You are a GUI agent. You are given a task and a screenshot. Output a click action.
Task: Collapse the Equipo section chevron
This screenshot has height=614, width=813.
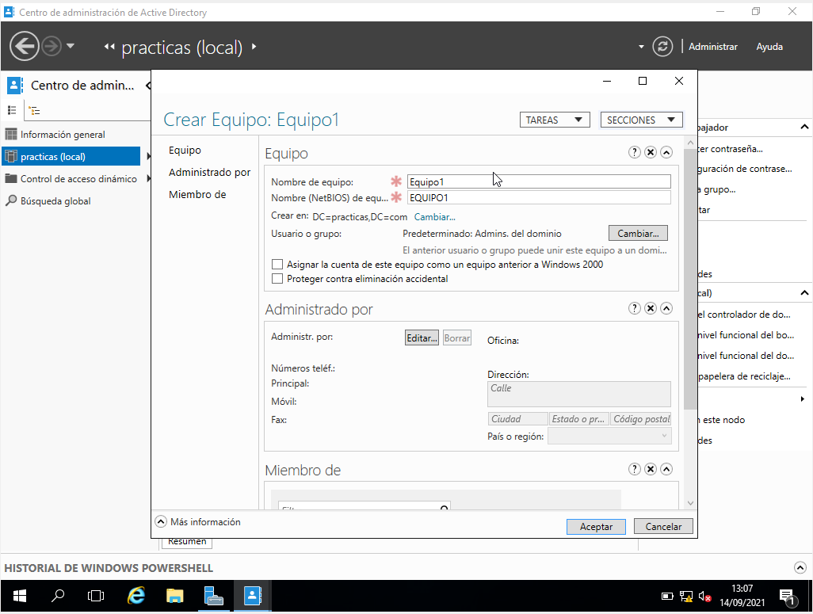coord(666,152)
